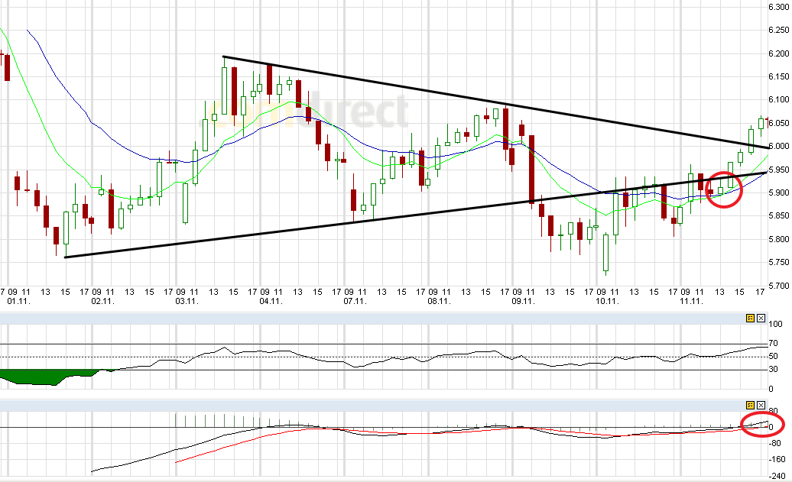This screenshot has height=482, width=792.
Task: Click the 11.11. date label
Action: (692, 301)
